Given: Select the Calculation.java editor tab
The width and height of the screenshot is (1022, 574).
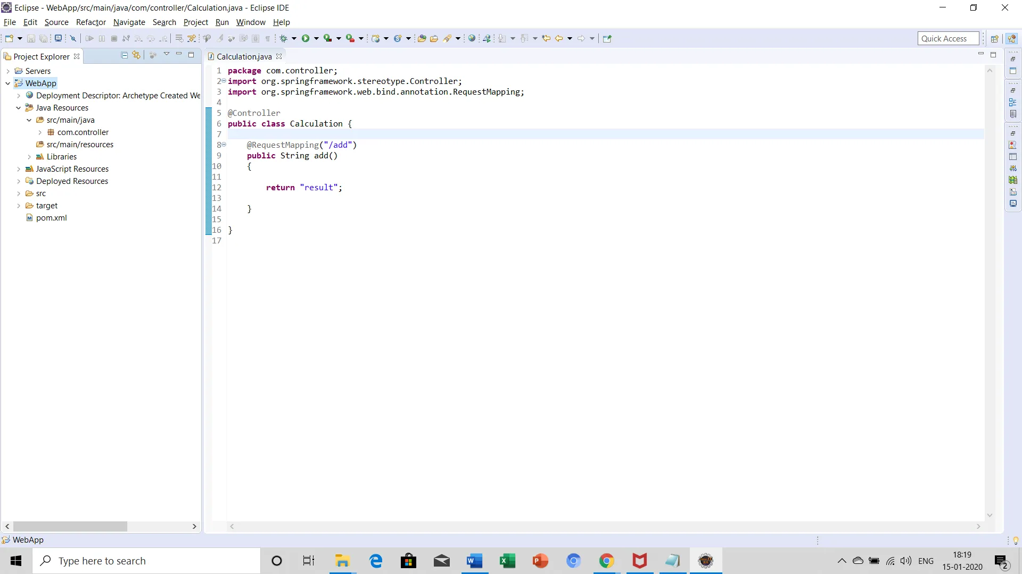Looking at the screenshot, I should pyautogui.click(x=244, y=56).
